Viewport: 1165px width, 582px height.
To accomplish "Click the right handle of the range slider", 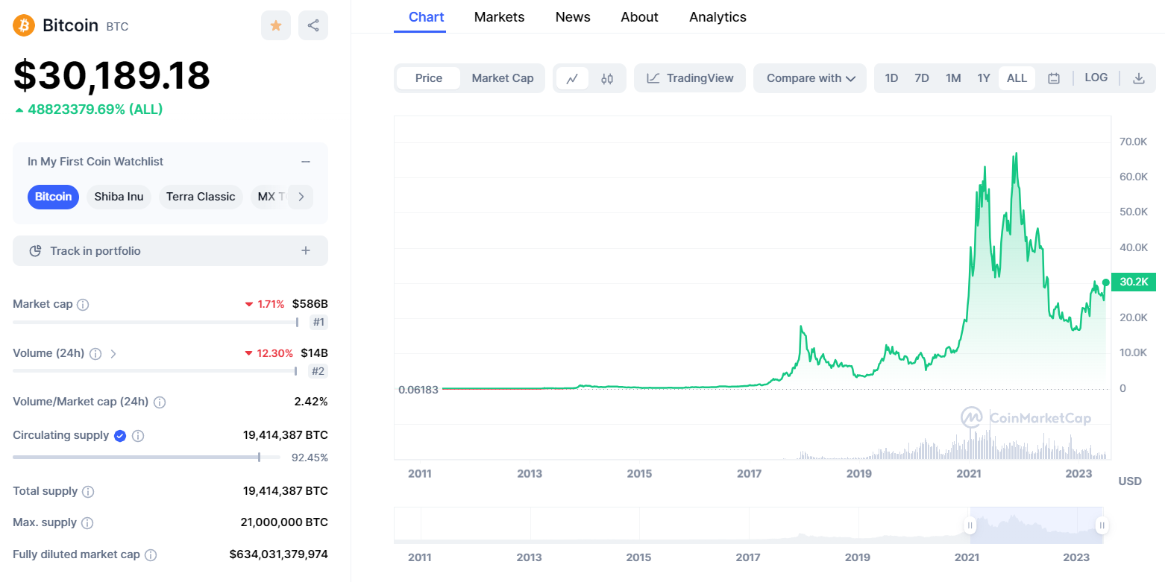I will pos(1102,525).
